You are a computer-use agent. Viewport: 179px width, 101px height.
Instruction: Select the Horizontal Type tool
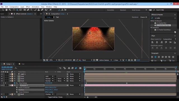click(x=31, y=10)
